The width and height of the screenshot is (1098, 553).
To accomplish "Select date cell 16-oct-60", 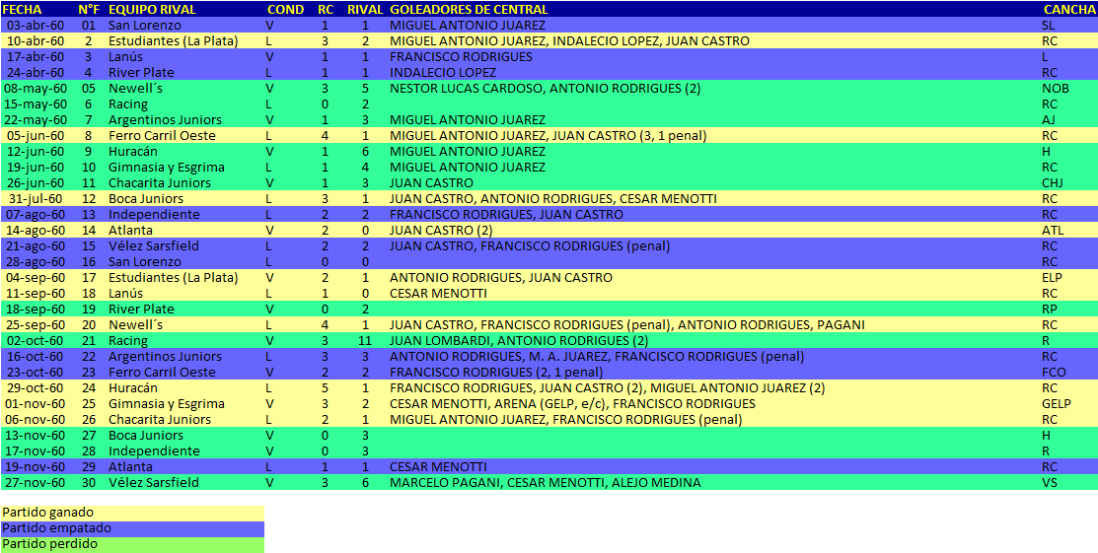I will point(36,356).
